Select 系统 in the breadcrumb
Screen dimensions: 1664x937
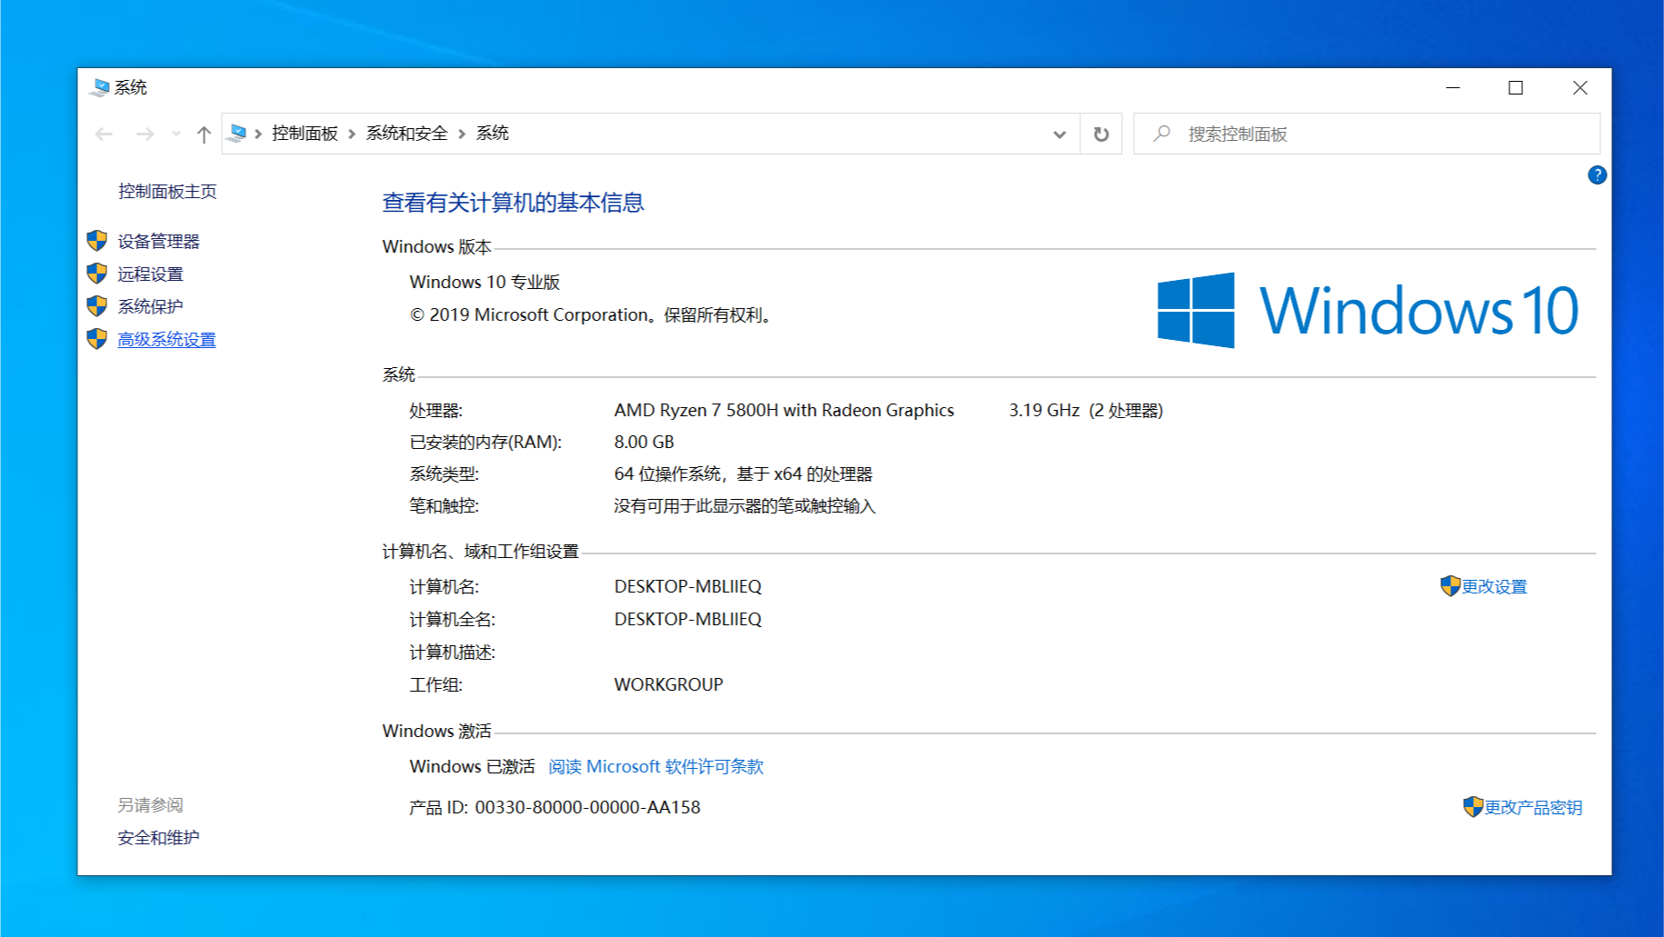(x=492, y=134)
